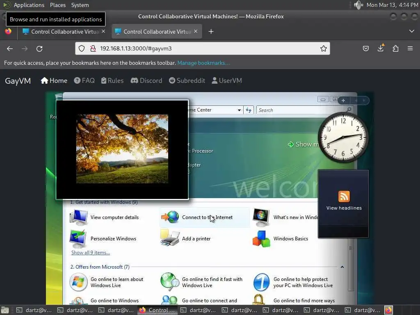The image size is (420, 315).
Task: Open the Subreddit nav link
Action: [x=187, y=81]
